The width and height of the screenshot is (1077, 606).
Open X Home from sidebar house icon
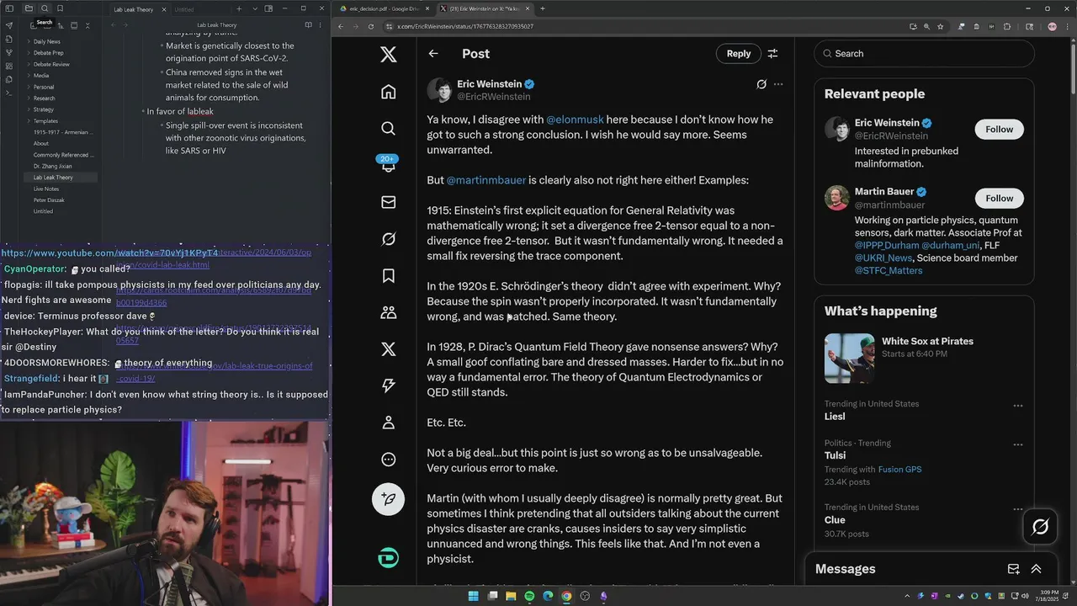click(388, 92)
